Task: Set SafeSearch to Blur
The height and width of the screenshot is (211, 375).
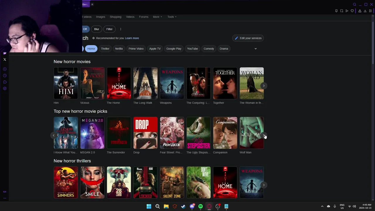Action: click(x=96, y=29)
